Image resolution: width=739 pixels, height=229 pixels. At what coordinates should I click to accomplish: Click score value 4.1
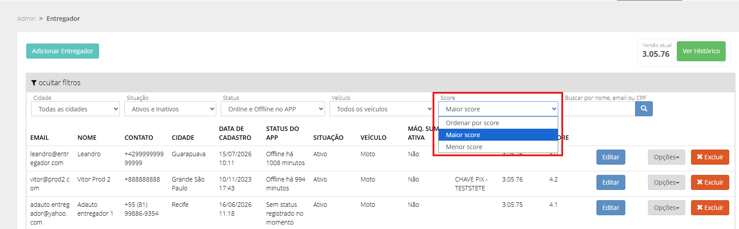(x=553, y=205)
